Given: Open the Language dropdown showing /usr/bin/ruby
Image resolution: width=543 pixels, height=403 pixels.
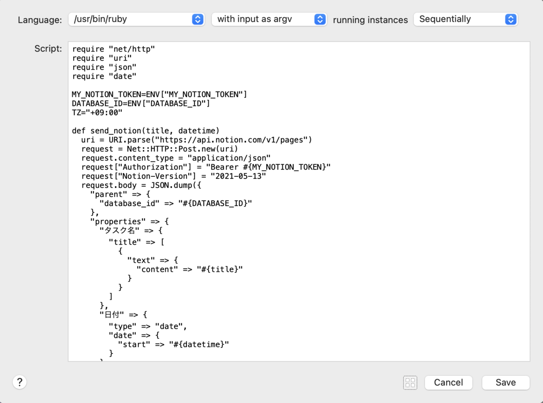Looking at the screenshot, I should point(136,19).
